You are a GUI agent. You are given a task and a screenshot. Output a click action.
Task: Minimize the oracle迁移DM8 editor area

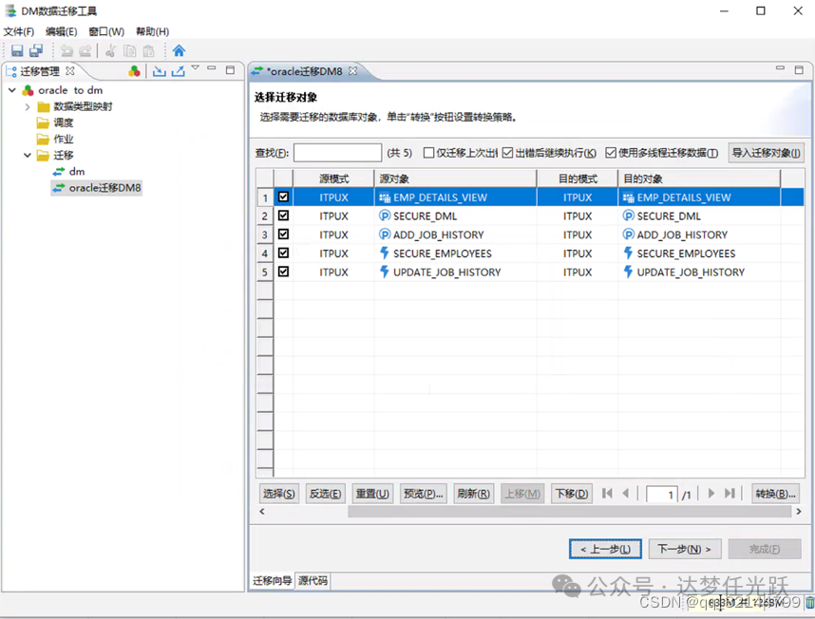(780, 67)
